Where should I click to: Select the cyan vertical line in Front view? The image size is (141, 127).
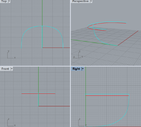(x=38, y=100)
